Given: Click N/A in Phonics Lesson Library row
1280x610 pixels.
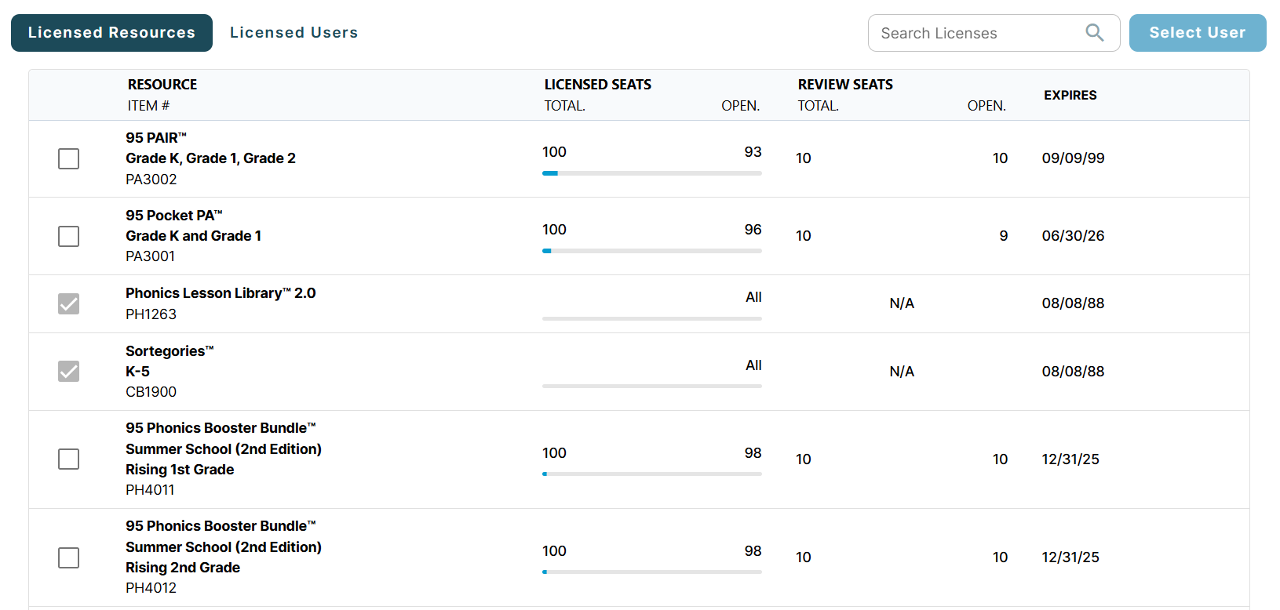Looking at the screenshot, I should click(x=902, y=303).
